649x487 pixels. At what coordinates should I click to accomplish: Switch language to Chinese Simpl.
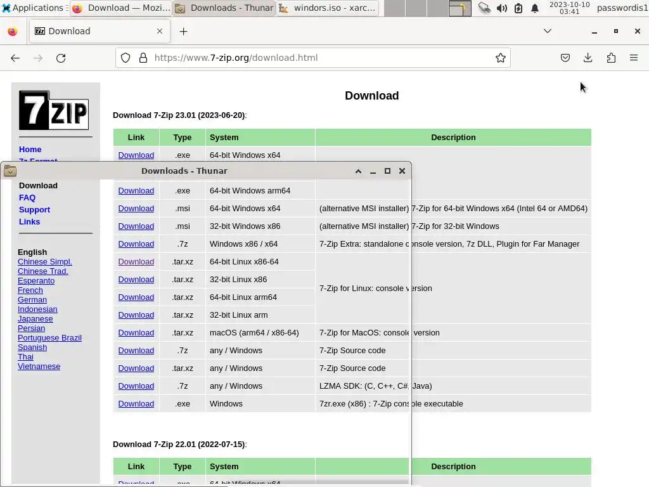click(x=45, y=262)
